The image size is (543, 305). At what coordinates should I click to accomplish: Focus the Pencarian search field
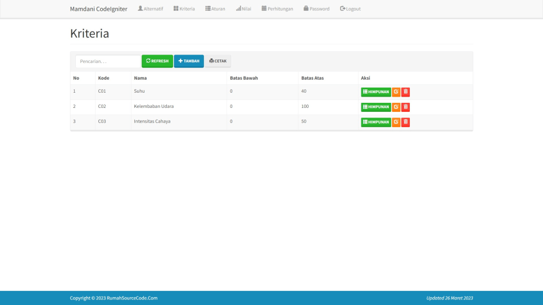click(107, 61)
